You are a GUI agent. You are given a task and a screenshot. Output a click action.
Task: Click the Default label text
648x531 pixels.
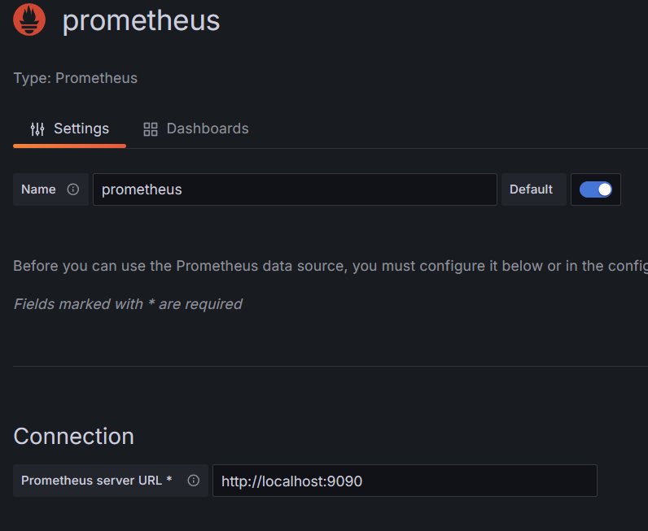pos(531,189)
